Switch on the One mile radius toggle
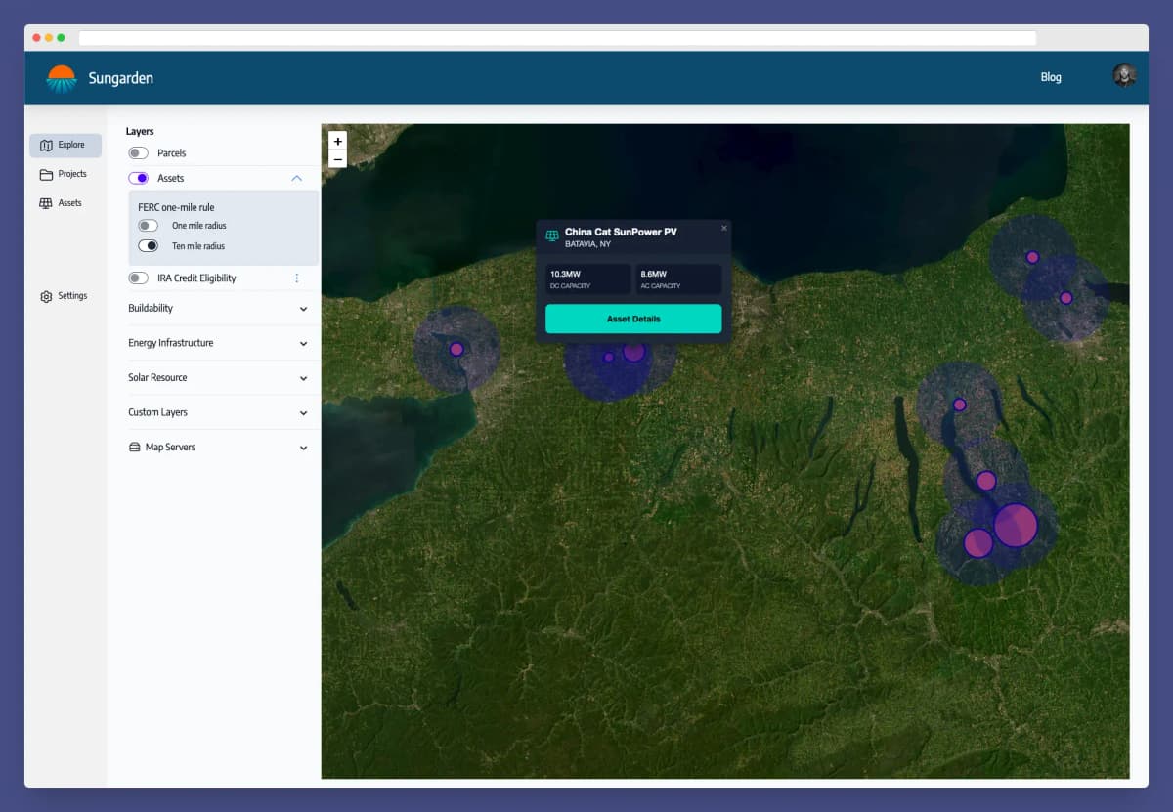Image resolution: width=1173 pixels, height=812 pixels. (x=149, y=225)
